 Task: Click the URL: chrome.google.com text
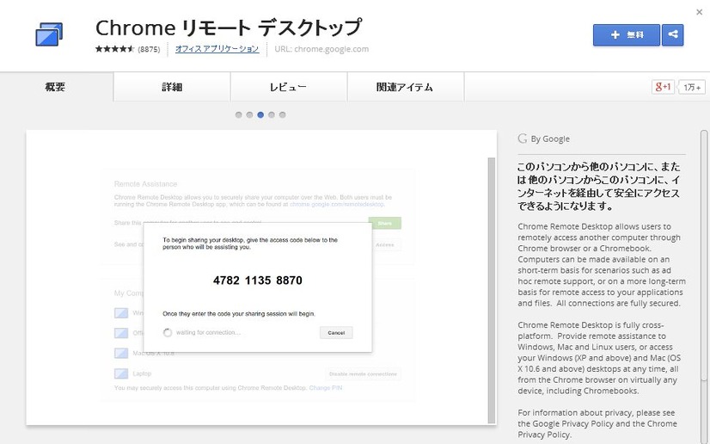point(321,49)
